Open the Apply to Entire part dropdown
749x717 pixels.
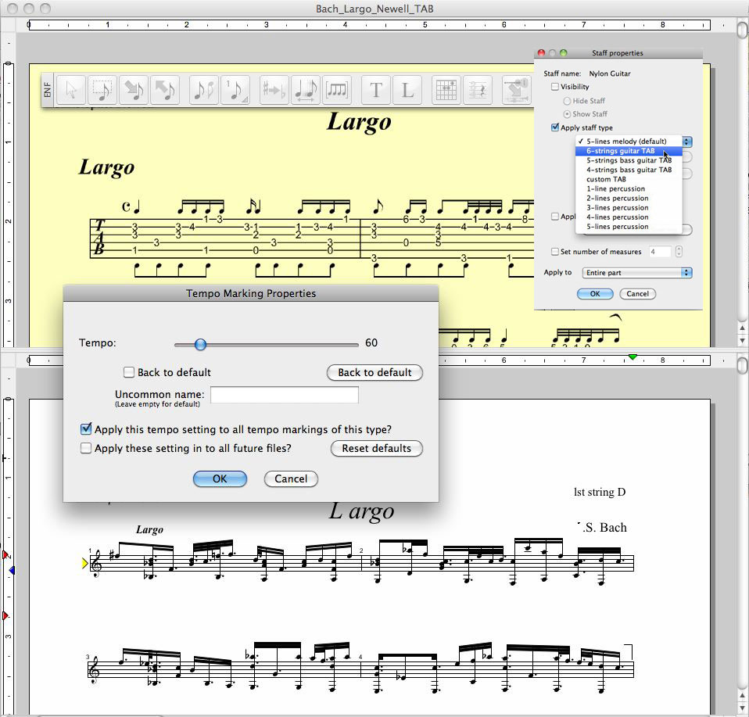636,273
